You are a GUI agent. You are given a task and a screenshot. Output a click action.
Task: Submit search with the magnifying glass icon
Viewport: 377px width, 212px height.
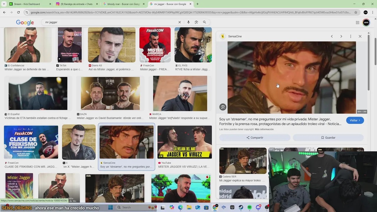click(204, 22)
